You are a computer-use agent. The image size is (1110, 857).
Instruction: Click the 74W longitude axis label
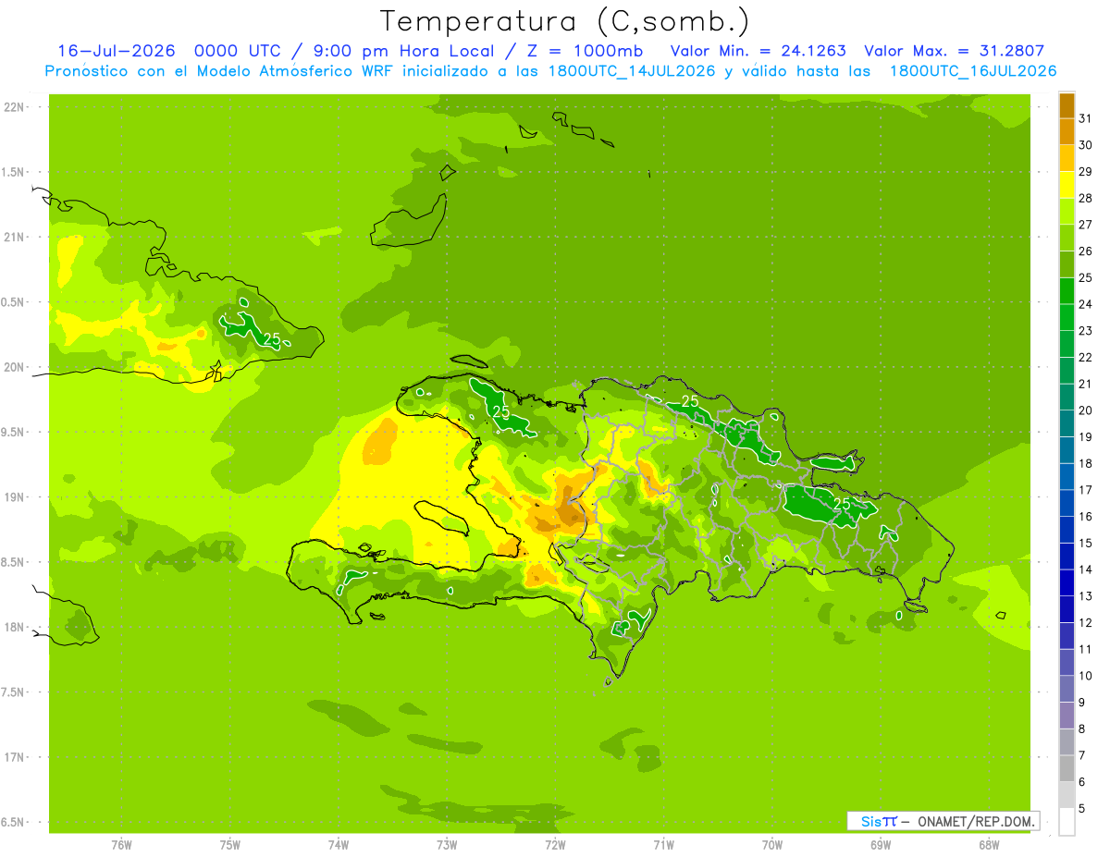tap(339, 844)
